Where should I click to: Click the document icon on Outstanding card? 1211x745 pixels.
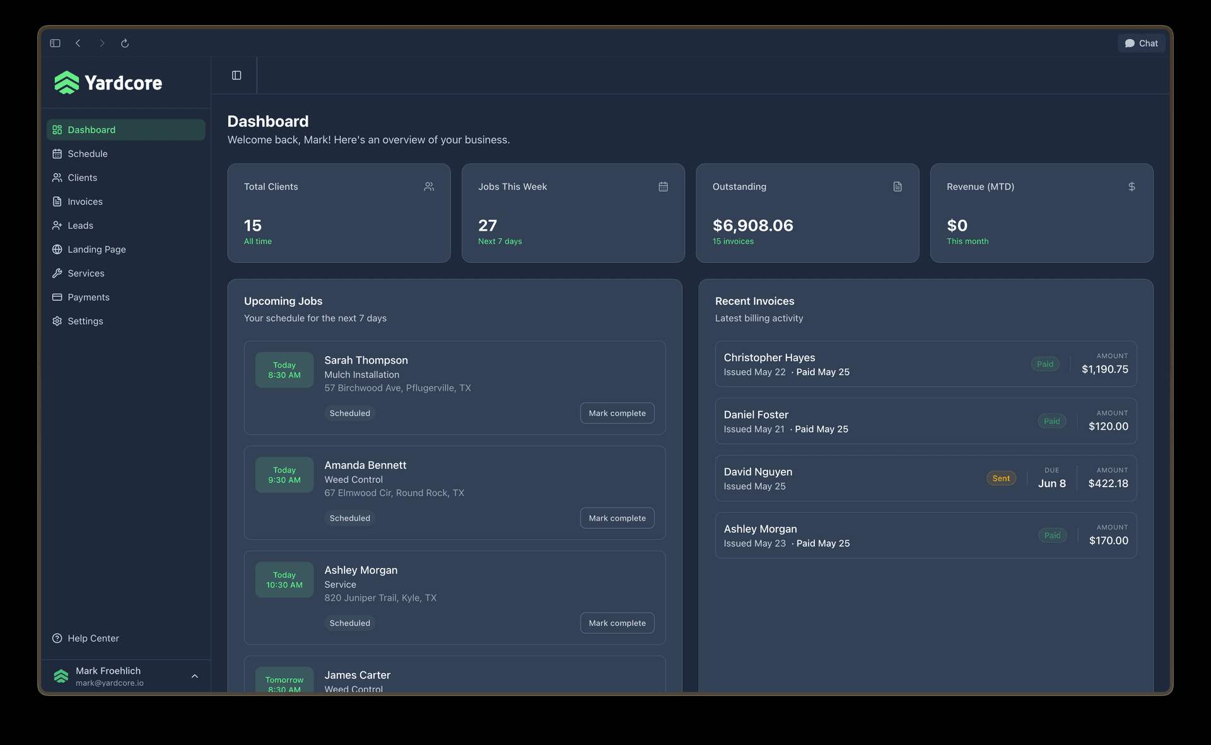898,187
